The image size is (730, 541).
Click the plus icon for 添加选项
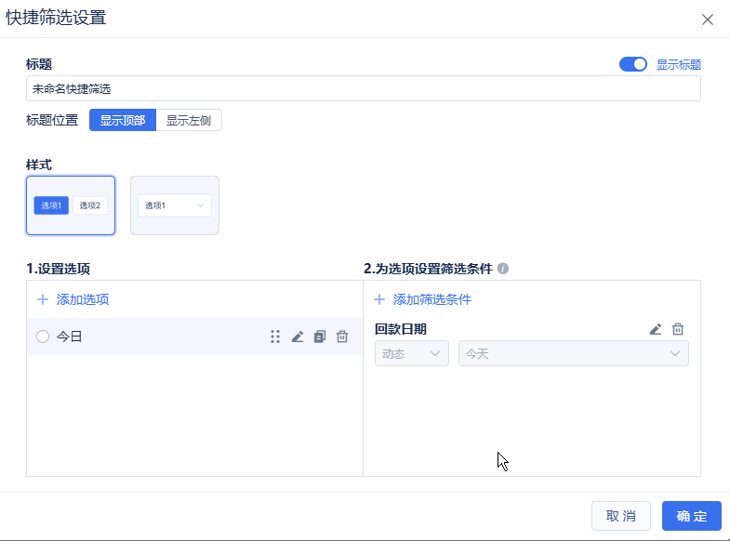42,299
